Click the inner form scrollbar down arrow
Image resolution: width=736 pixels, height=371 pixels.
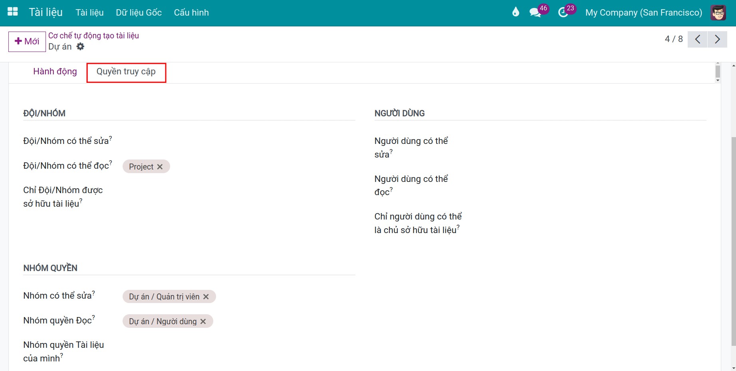pos(718,81)
